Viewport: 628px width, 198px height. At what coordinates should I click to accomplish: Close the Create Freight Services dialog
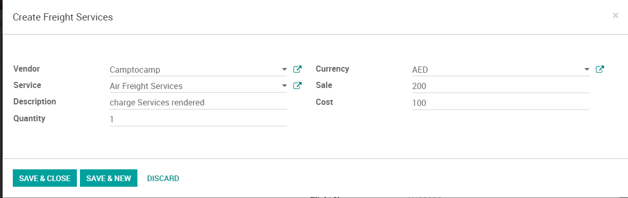click(x=615, y=16)
